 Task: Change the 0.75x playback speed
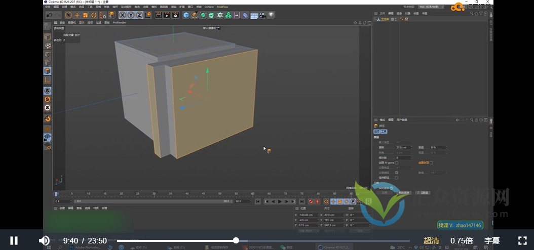[x=461, y=241]
